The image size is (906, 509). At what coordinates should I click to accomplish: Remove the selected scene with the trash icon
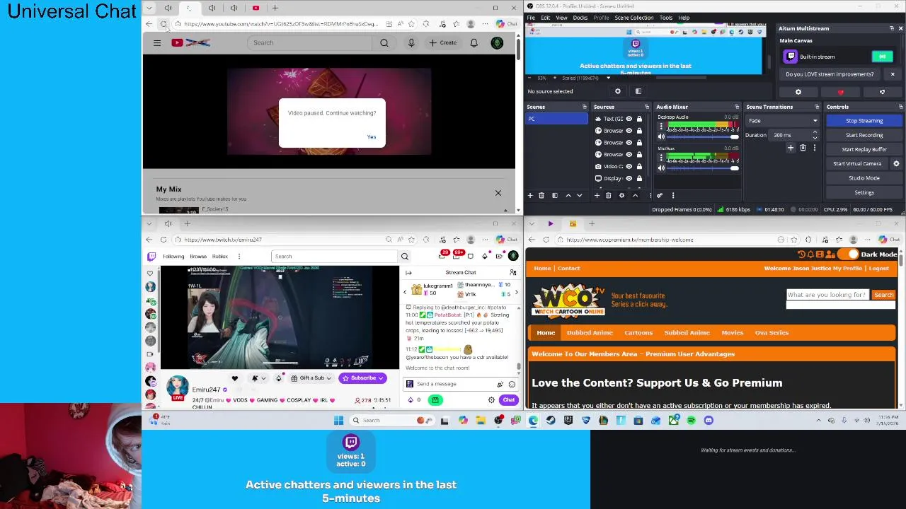(541, 196)
